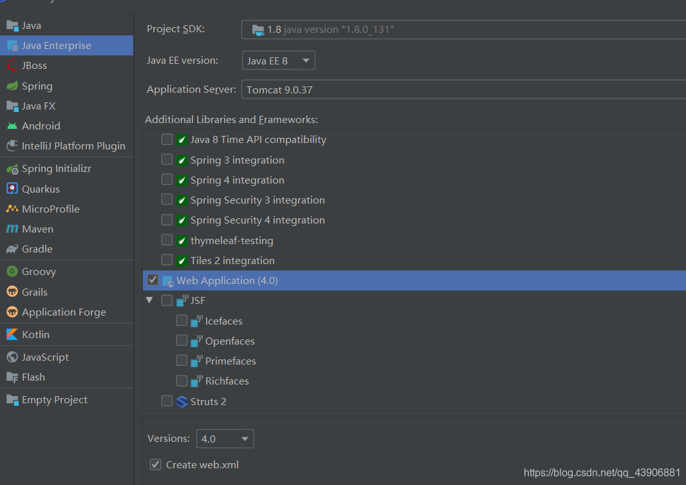Select 'Spring 4 integration' label text
The height and width of the screenshot is (485, 686).
tap(237, 180)
